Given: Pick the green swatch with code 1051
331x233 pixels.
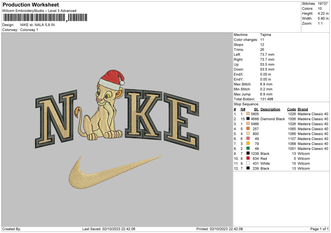Looking at the screenshot, I should 248,149.
